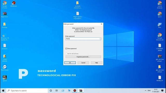This screenshot has height=93, width=166.
Task: Click the Cancel button in password dialog
Action: (83, 63)
